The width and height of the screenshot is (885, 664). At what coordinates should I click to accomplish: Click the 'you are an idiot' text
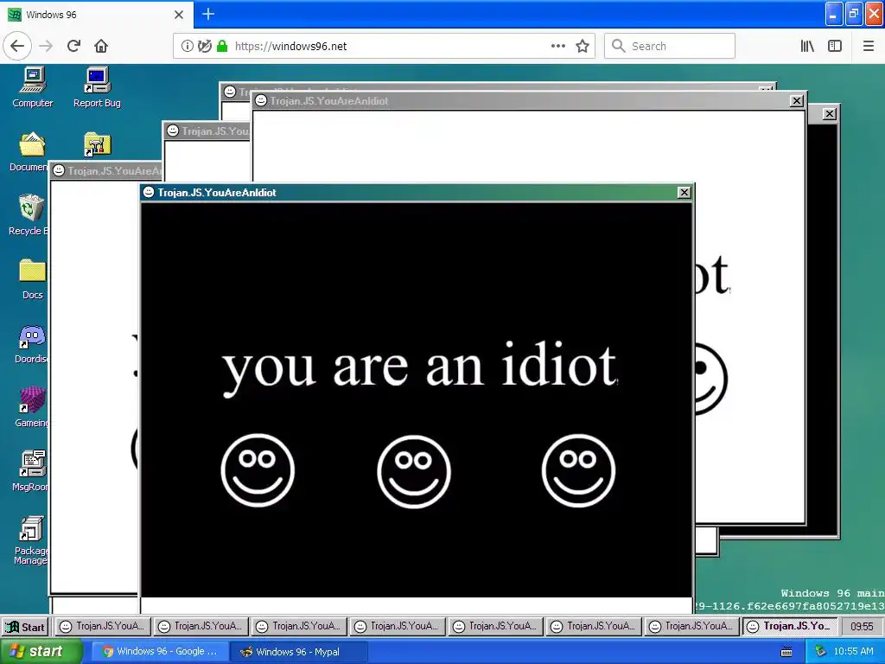[x=420, y=368]
